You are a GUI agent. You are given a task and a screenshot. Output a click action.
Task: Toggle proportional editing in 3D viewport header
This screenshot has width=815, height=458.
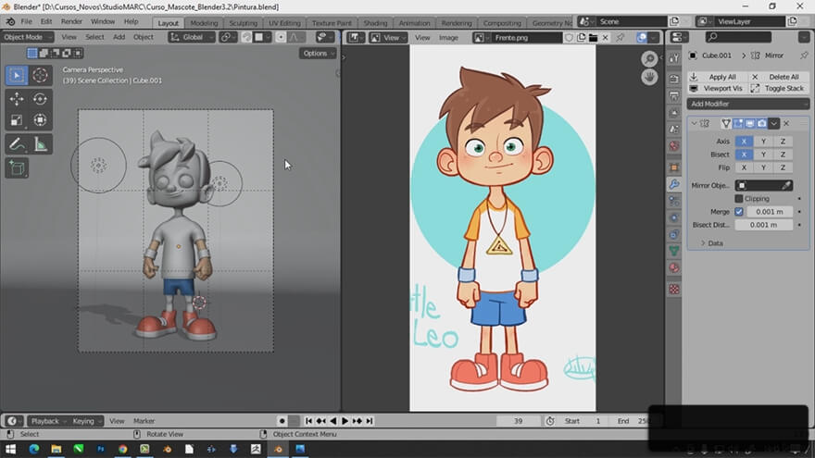[x=281, y=37]
